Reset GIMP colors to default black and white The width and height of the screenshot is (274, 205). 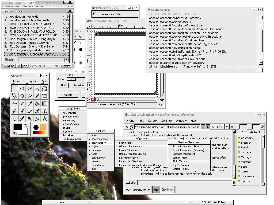coord(15,133)
